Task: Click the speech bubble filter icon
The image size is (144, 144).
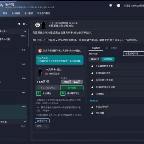Action: 19,24
